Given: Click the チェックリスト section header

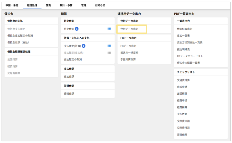Looking at the screenshot, I should click(186, 72).
